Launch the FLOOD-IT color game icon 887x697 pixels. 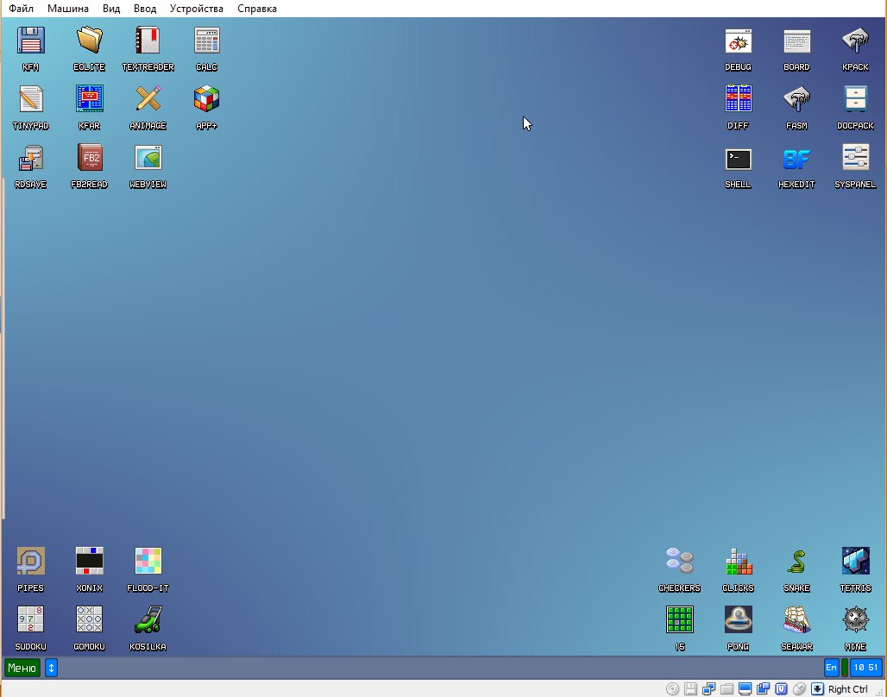[x=148, y=562]
